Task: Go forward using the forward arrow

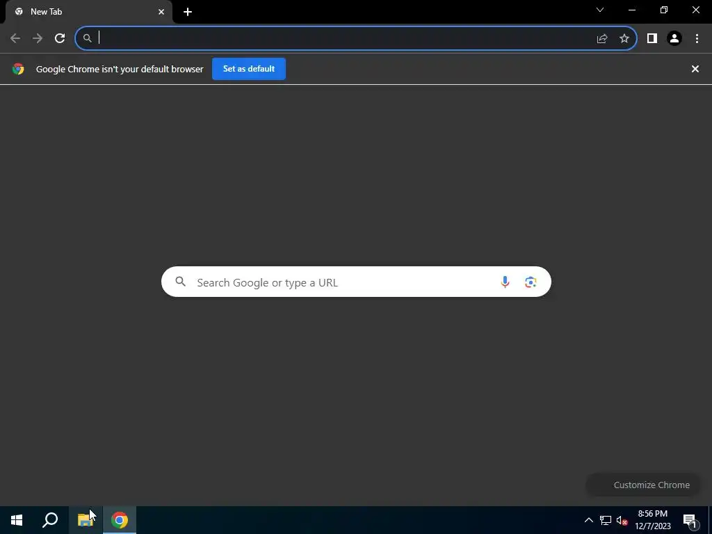Action: coord(38,38)
